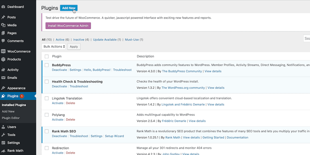
Task: Click the Posts pushpin icon
Action: [3, 17]
